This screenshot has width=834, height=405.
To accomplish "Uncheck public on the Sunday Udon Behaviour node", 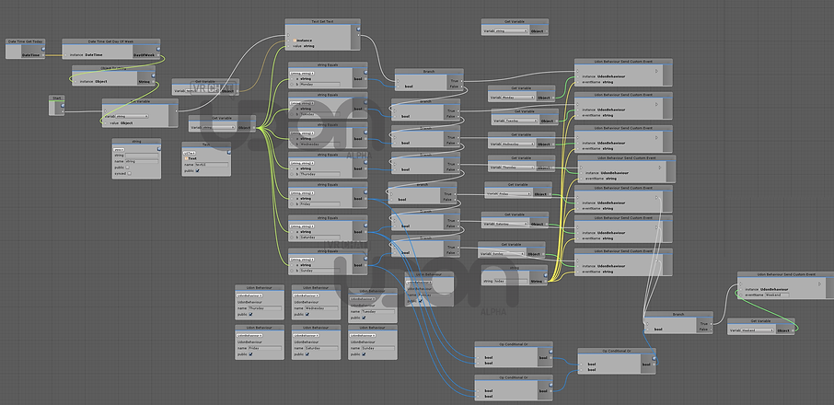I will [364, 354].
